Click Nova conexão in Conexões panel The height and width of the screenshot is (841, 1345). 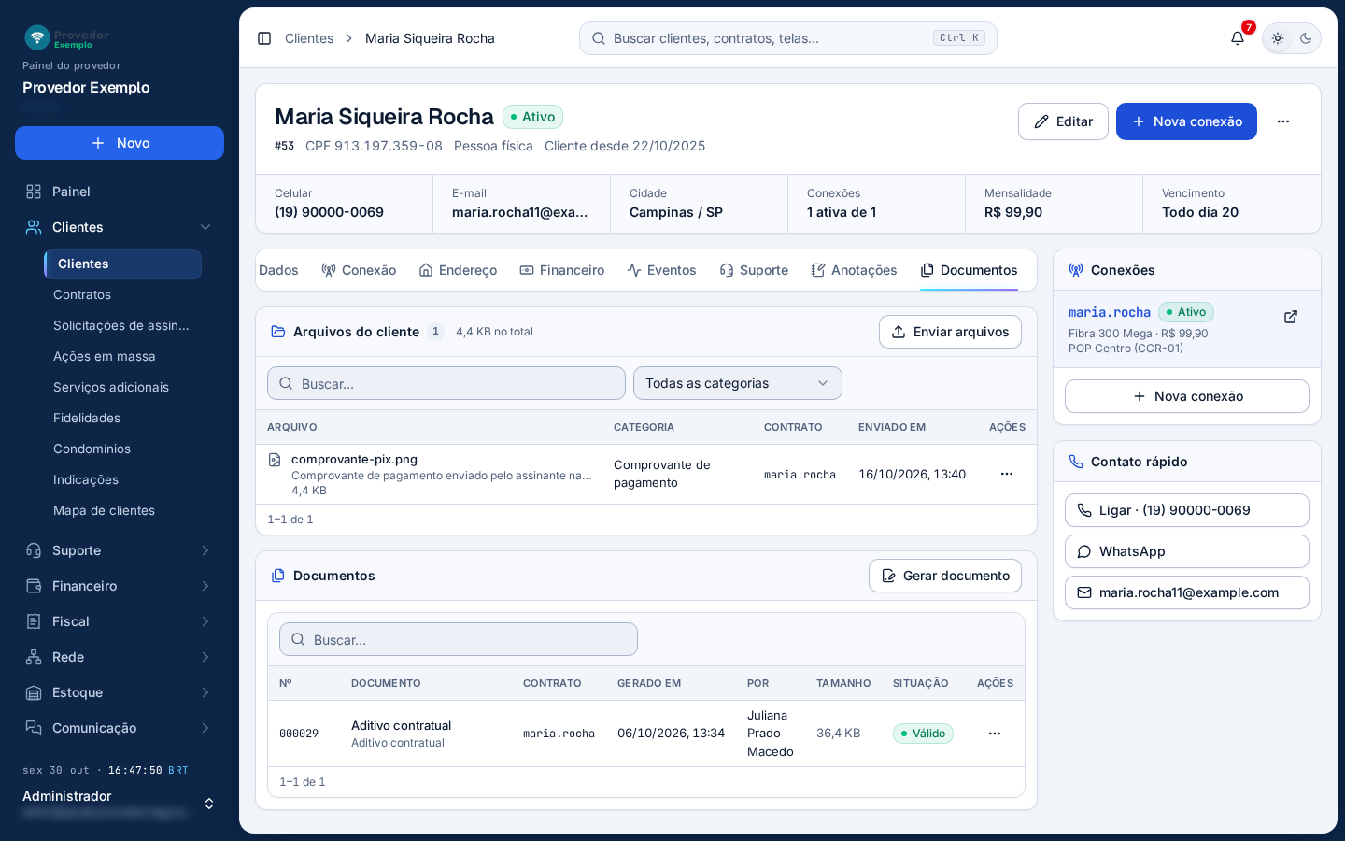[1187, 396]
